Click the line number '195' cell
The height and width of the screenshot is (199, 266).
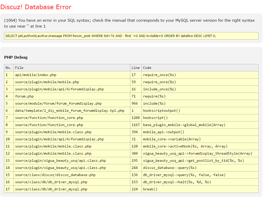coord(136,161)
